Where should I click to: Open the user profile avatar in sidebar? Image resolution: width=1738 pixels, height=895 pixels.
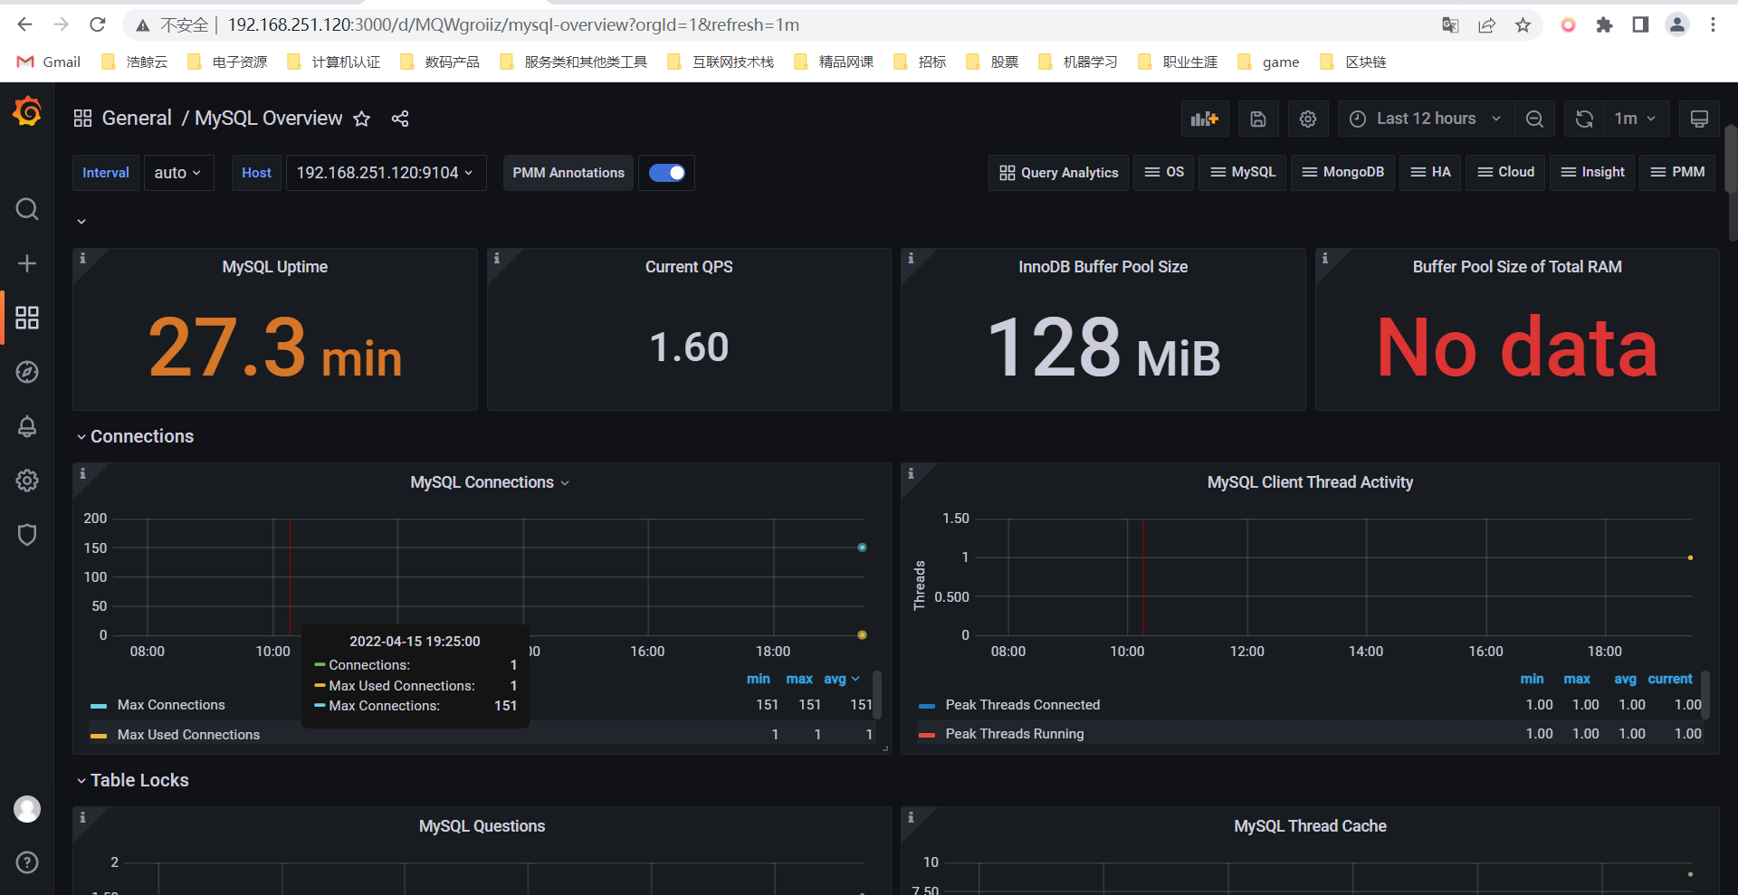(27, 809)
